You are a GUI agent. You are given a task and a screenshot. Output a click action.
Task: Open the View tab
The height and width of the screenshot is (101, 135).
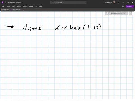tap(36, 6)
